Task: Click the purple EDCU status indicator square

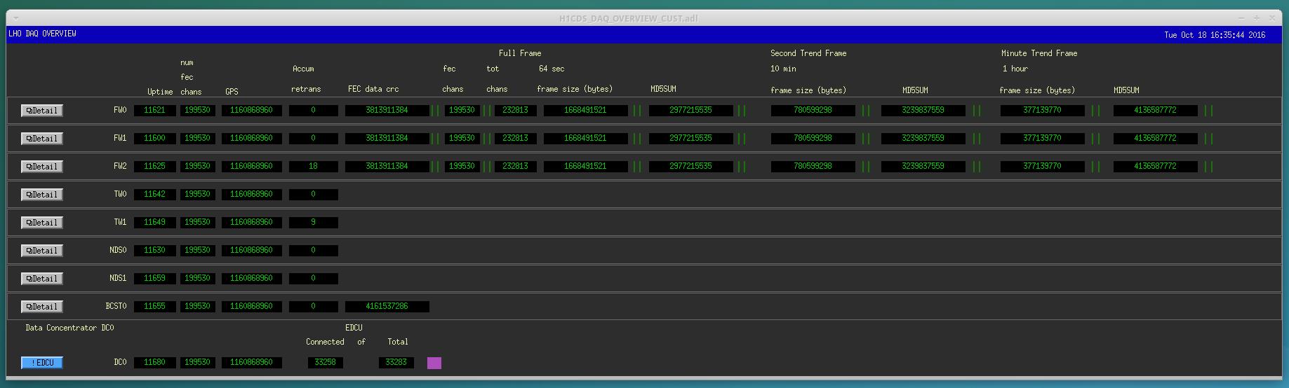Action: pos(434,363)
